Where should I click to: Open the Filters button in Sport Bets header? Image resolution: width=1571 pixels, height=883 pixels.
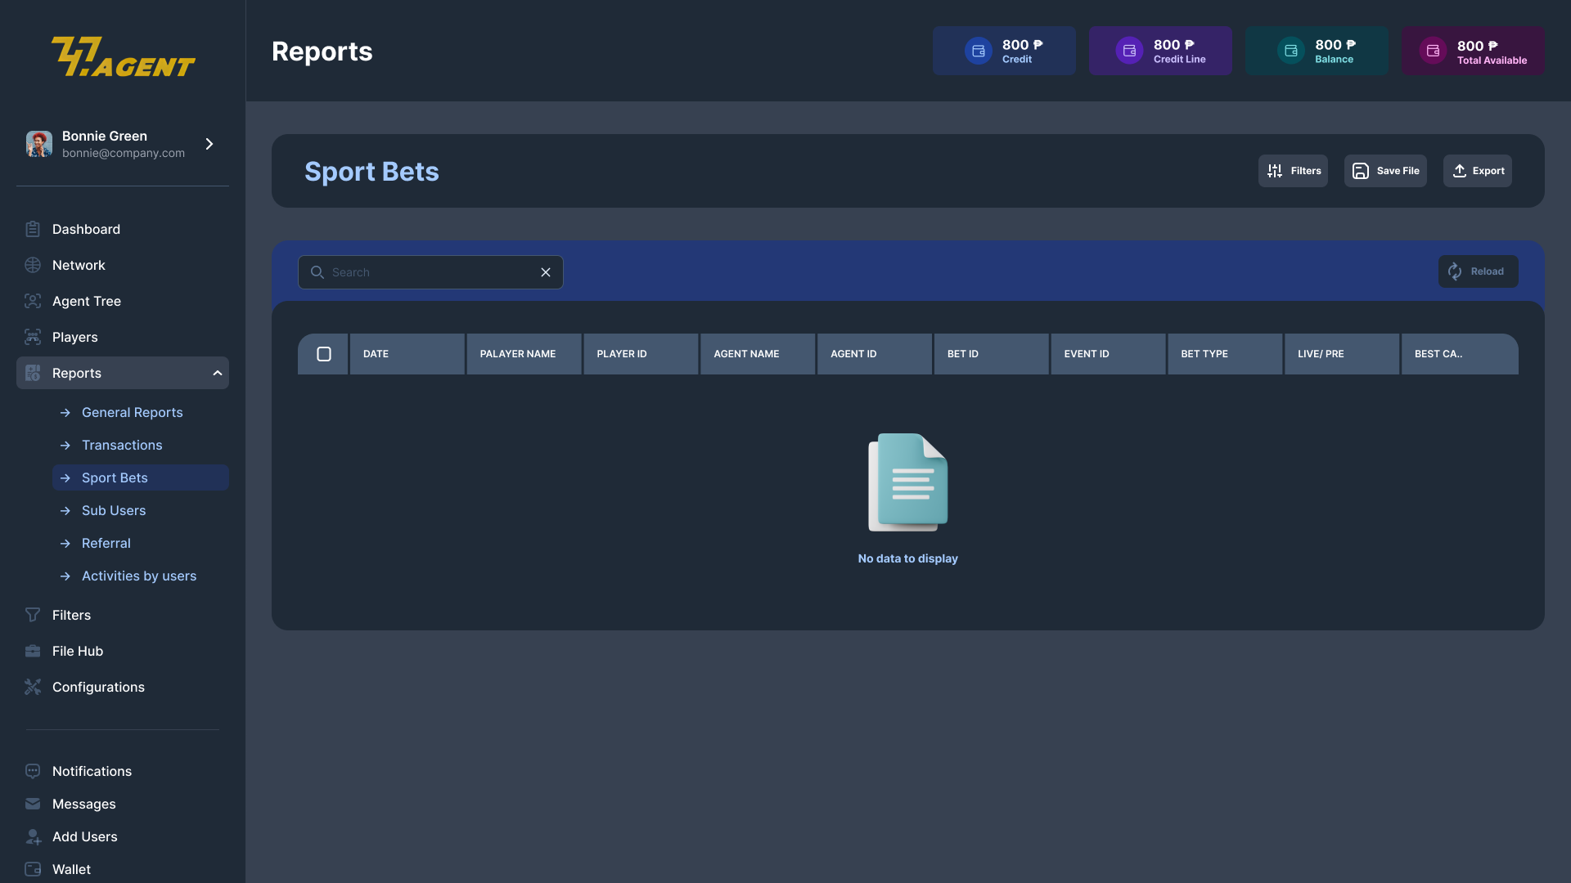click(x=1293, y=171)
